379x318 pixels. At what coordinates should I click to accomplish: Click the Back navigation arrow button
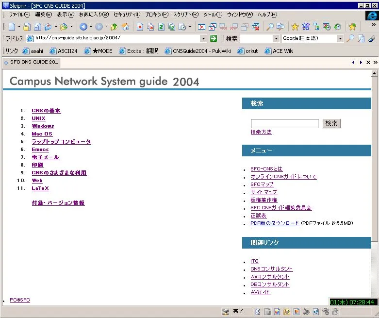coord(83,27)
